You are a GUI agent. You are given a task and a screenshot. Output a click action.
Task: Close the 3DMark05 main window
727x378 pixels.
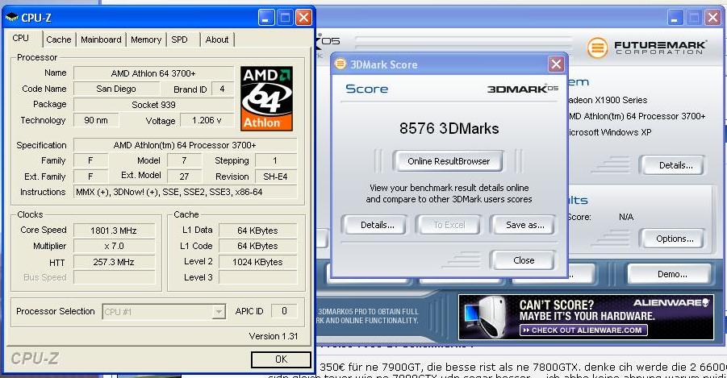[712, 18]
